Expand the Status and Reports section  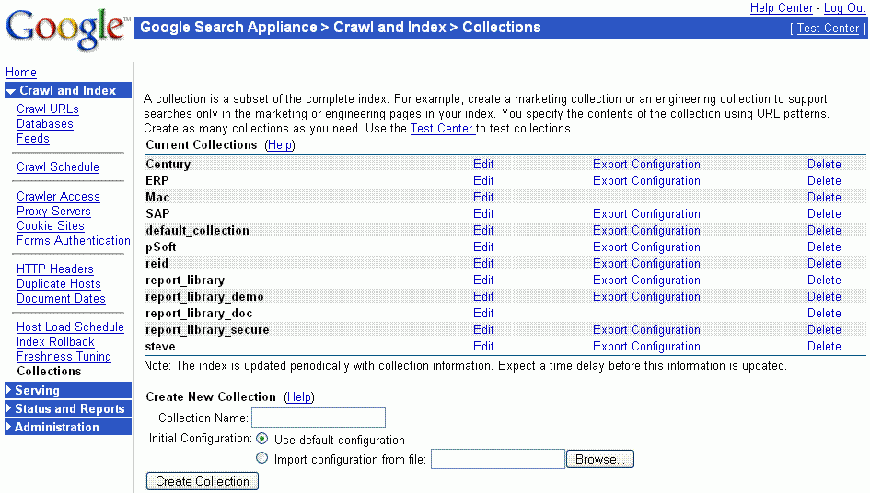[x=68, y=408]
